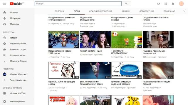The image size is (188, 105).
Task: Open the ОБГОВОРЕННЯ tab
Action: click(x=147, y=11)
